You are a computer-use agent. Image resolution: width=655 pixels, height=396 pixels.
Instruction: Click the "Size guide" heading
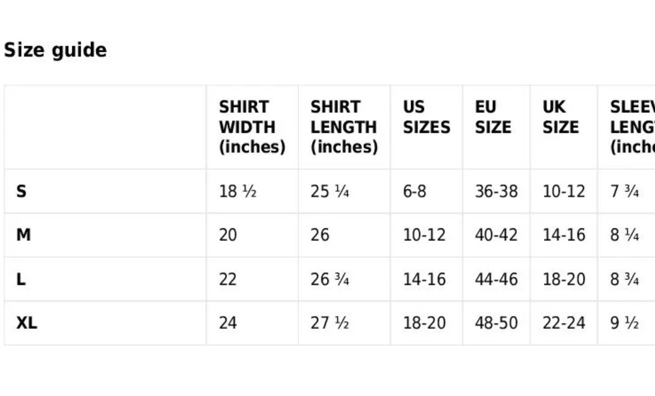click(x=55, y=50)
